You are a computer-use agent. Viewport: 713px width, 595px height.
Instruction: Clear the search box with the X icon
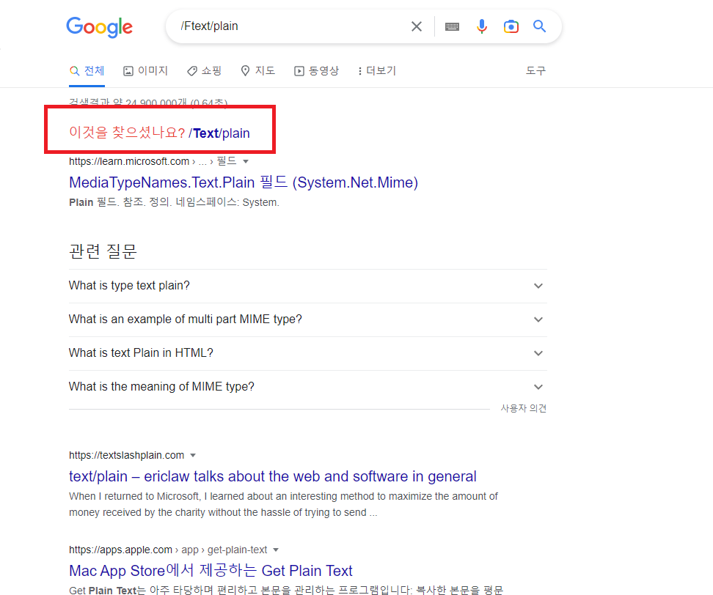(417, 26)
